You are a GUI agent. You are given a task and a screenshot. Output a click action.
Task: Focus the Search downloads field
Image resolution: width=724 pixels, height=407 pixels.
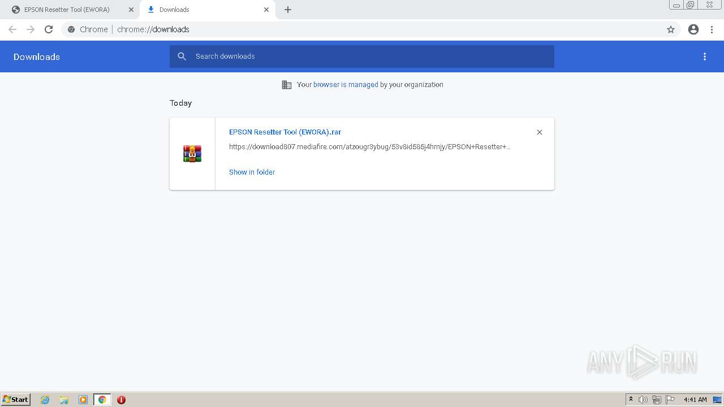(x=362, y=57)
